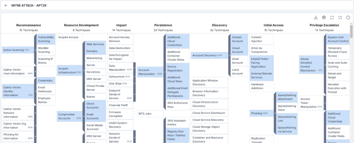Print the APT29 matrix
354x143 pixels.
324,17
